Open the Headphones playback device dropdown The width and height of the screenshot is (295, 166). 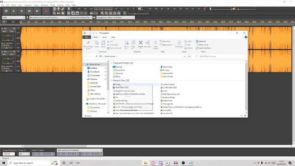tap(116, 18)
